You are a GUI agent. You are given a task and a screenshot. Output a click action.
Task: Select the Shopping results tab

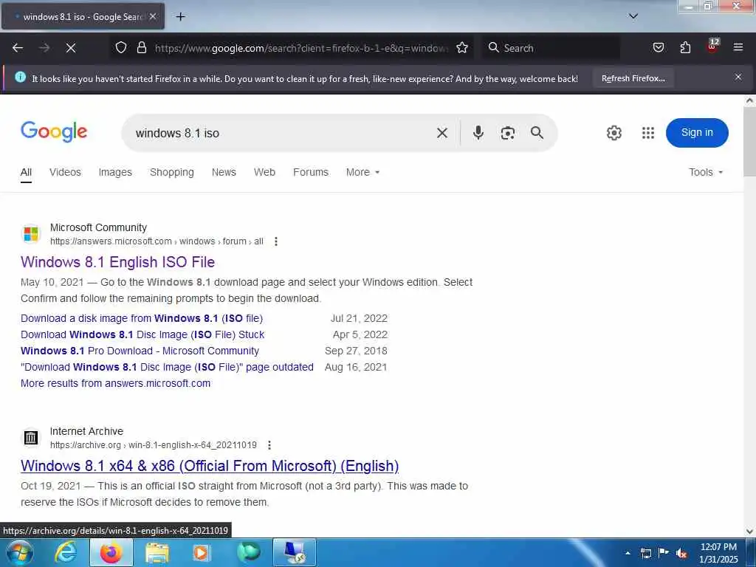click(x=171, y=172)
